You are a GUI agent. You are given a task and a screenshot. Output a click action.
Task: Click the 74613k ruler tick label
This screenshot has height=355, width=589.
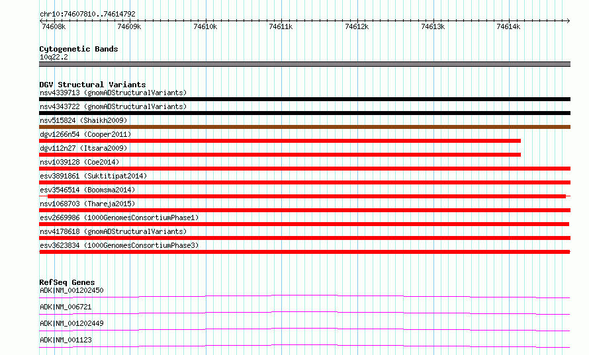433,26
